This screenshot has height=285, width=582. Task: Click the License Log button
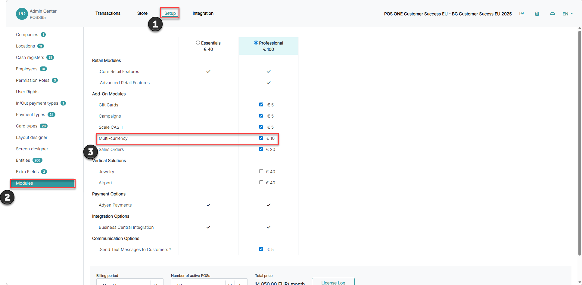coord(333,282)
